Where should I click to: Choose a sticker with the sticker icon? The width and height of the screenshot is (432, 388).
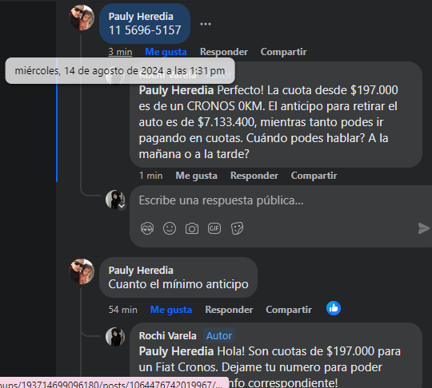pyautogui.click(x=237, y=228)
